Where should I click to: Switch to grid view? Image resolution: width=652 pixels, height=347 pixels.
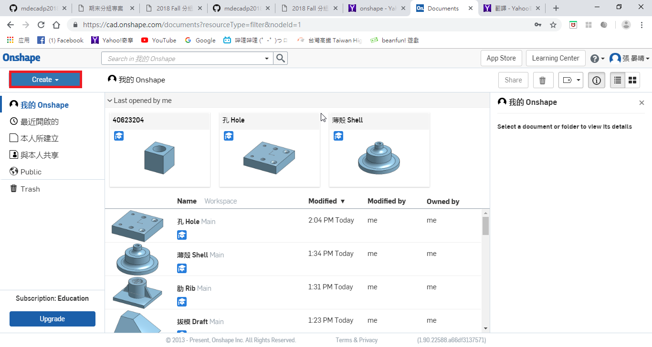pos(632,80)
